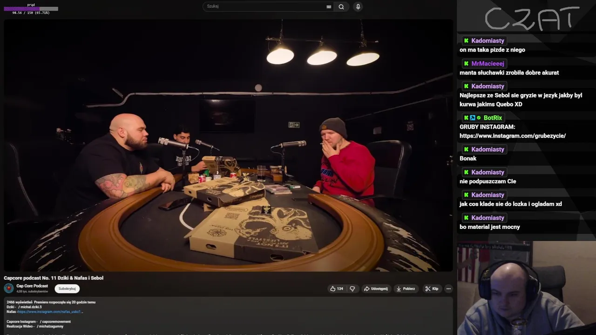This screenshot has height=335, width=596.
Task: Click verified badge beside BotRix
Action: pos(479,118)
